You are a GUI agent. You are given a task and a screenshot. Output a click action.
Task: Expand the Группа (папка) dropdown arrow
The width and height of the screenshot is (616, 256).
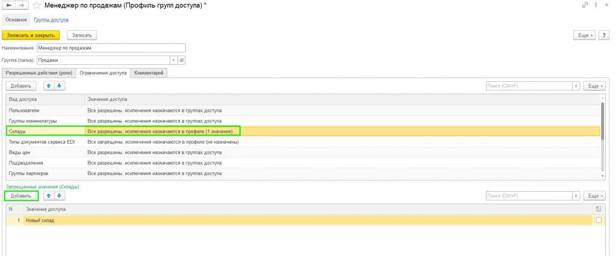point(174,60)
